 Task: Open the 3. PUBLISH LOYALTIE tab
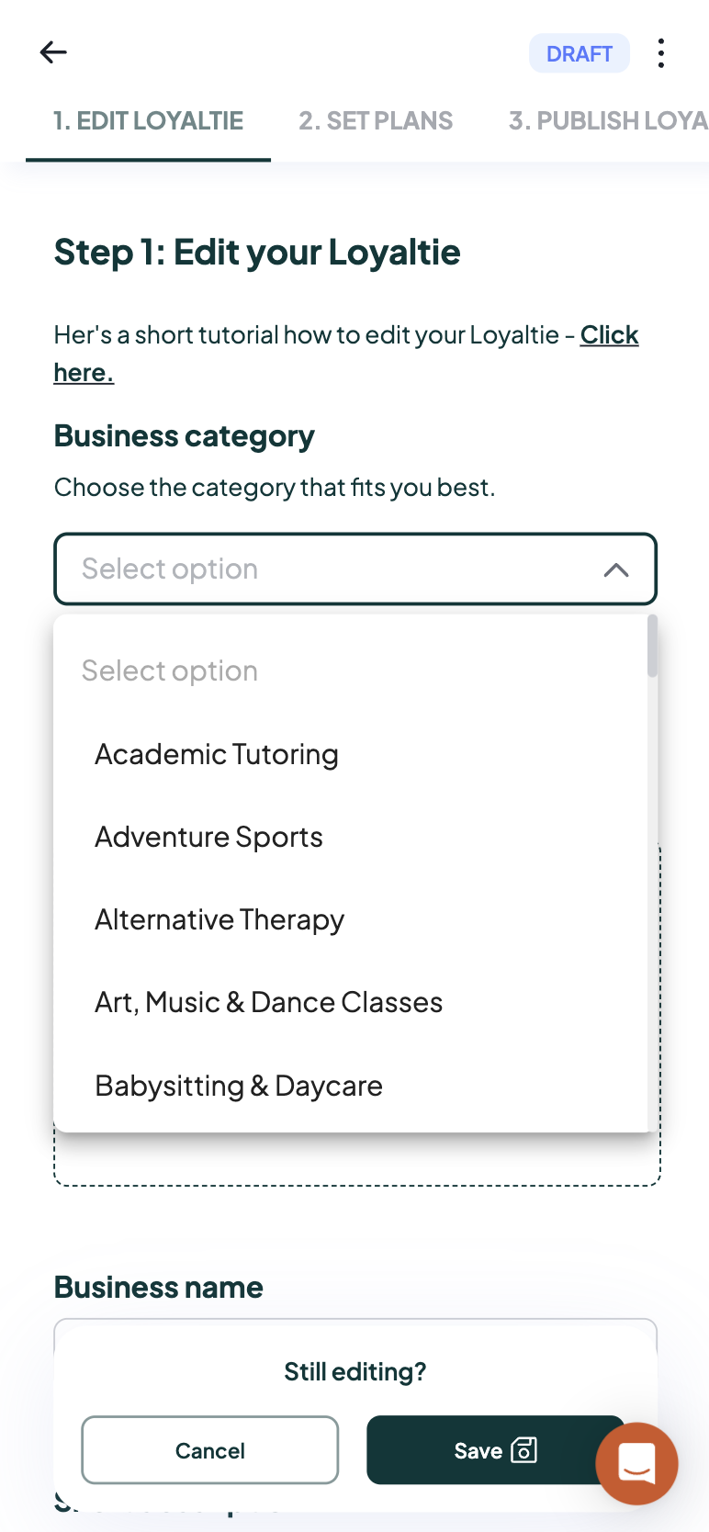click(608, 120)
